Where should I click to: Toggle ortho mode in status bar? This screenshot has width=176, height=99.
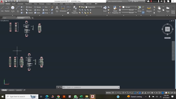coord(120,93)
